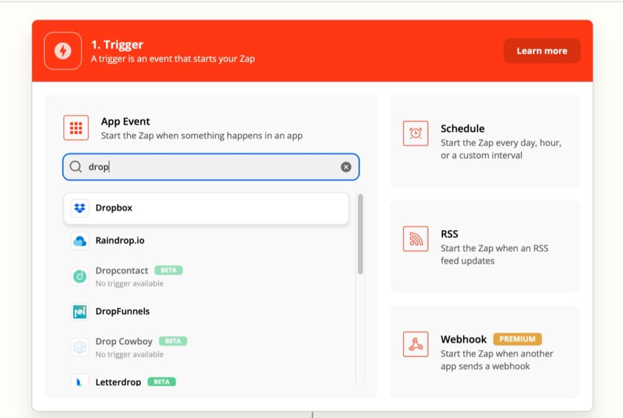Select Dropcontact from the results
This screenshot has width=623, height=418.
(206, 276)
